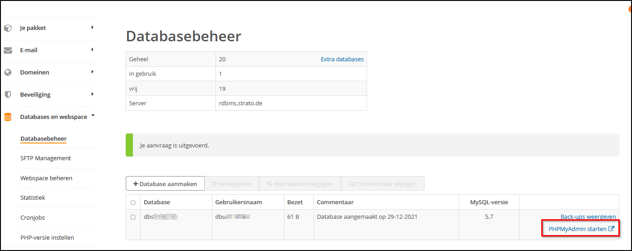632x251 pixels.
Task: Click Commentaar wijzigen button
Action: [x=382, y=184]
